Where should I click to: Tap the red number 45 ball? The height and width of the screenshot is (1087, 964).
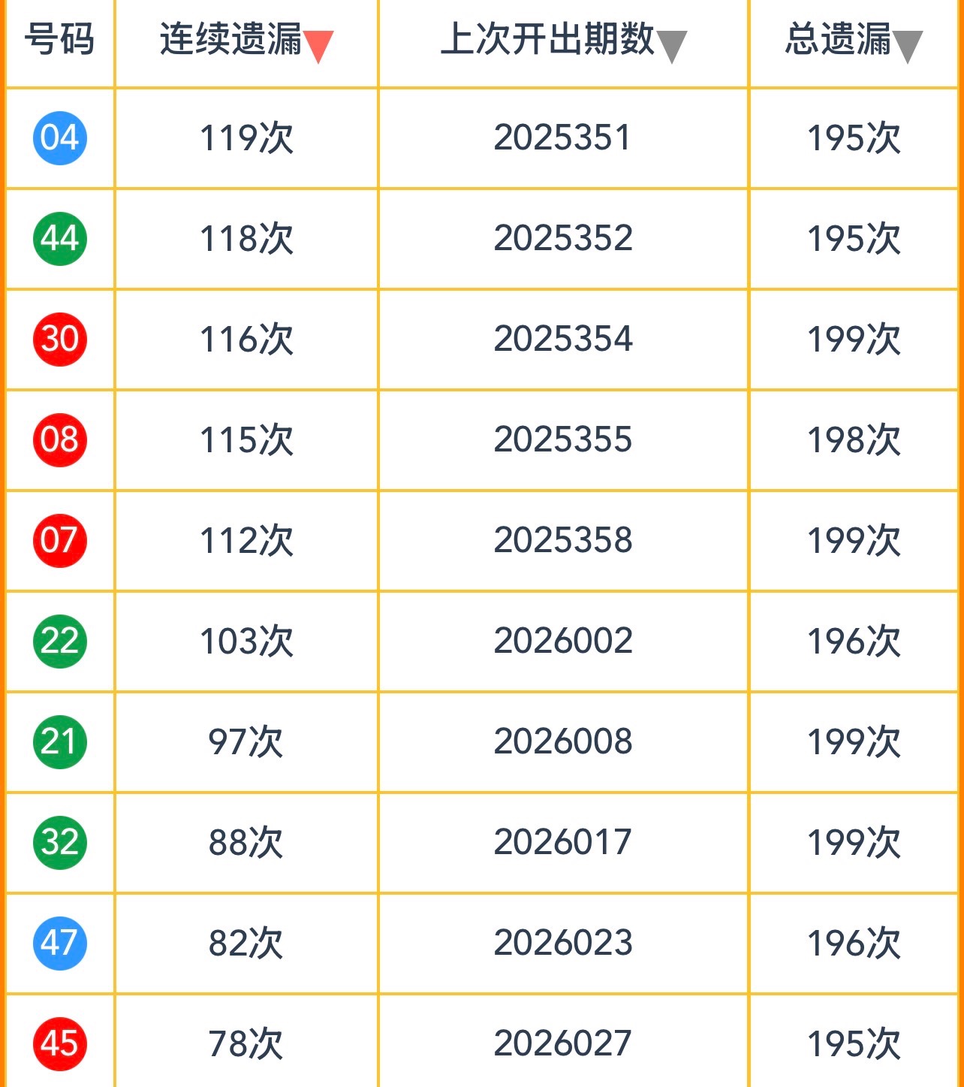(x=60, y=1043)
